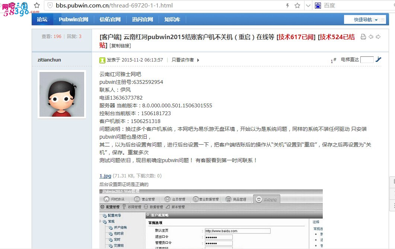Open the zitianchun user profile link

(49, 60)
